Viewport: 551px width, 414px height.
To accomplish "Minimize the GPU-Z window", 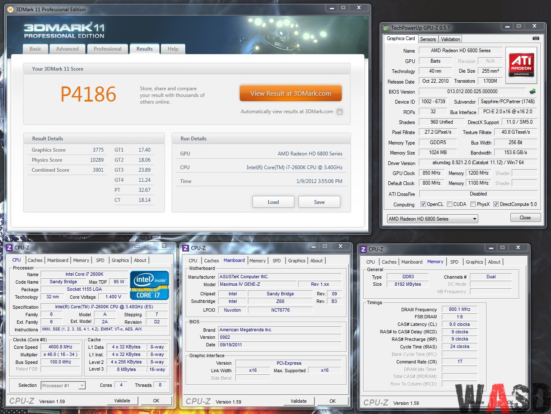I will point(507,26).
